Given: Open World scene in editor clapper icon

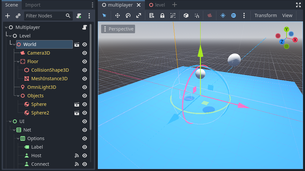Looking at the screenshot, I should tap(77, 44).
